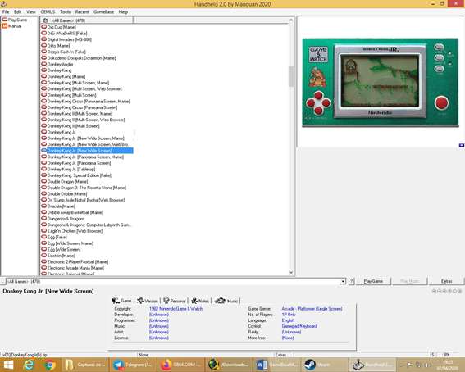Click the icon beside Donkey Kong Jr. [Tabletop]

click(x=44, y=169)
